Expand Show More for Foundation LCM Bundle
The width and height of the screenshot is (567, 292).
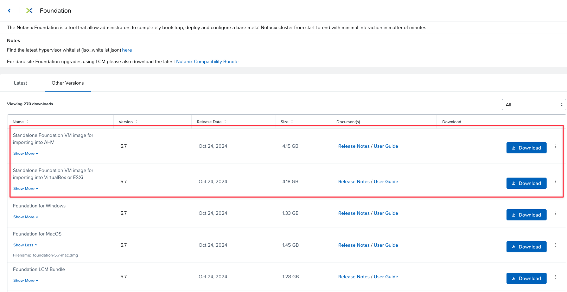tap(26, 280)
